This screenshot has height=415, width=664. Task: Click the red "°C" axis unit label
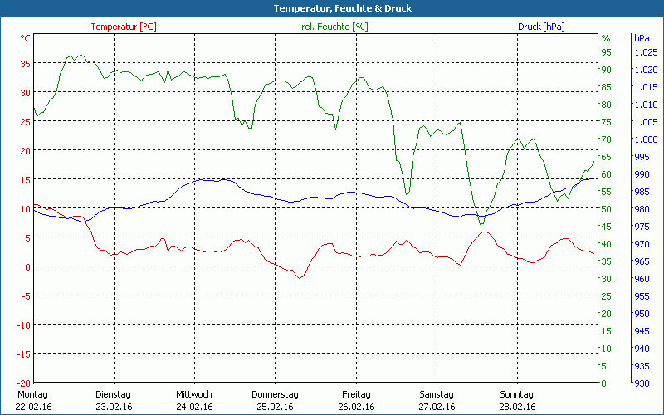[26, 38]
